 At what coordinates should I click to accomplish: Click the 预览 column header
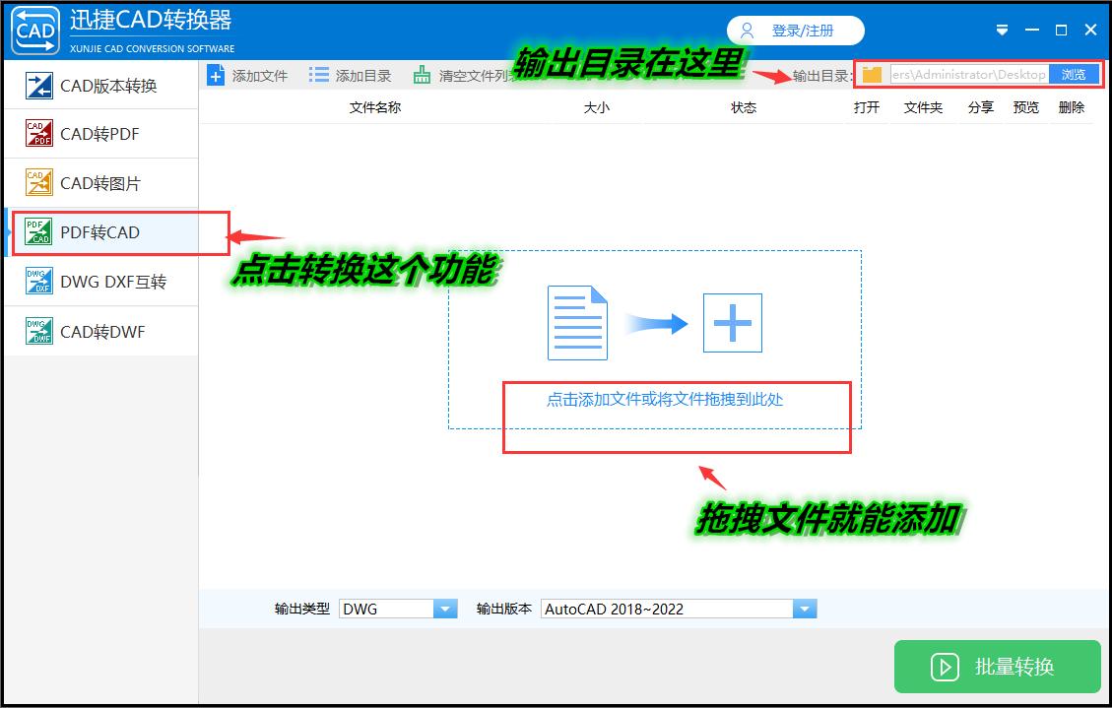1026,107
